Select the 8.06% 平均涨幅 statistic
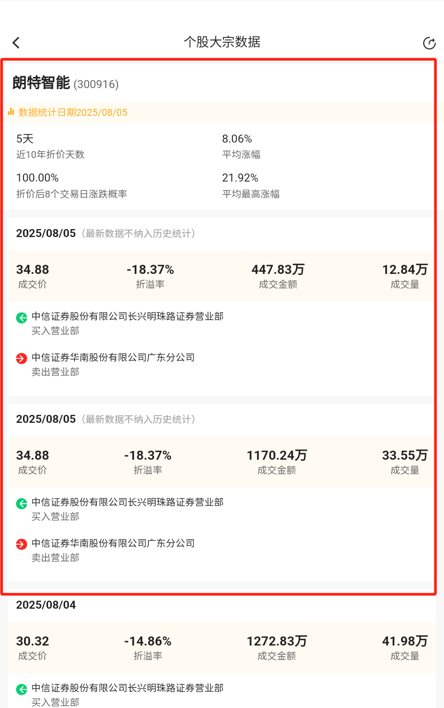444x708 pixels. (237, 139)
